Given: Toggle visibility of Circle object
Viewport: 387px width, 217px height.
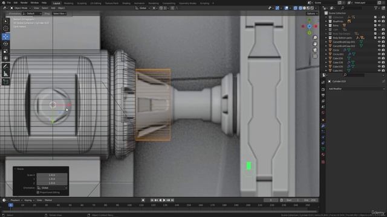Looking at the screenshot, I should pyautogui.click(x=379, y=50).
